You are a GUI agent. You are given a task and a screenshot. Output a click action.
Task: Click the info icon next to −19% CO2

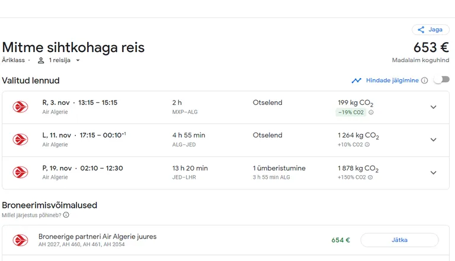pos(371,112)
